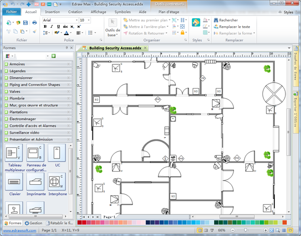The image size is (301, 236).
Task: Toggle underline text formatting
Action: [x=58, y=26]
